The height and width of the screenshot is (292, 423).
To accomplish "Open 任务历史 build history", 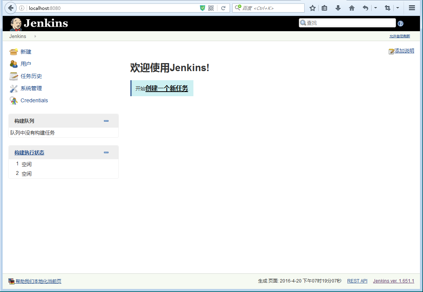I will point(31,76).
